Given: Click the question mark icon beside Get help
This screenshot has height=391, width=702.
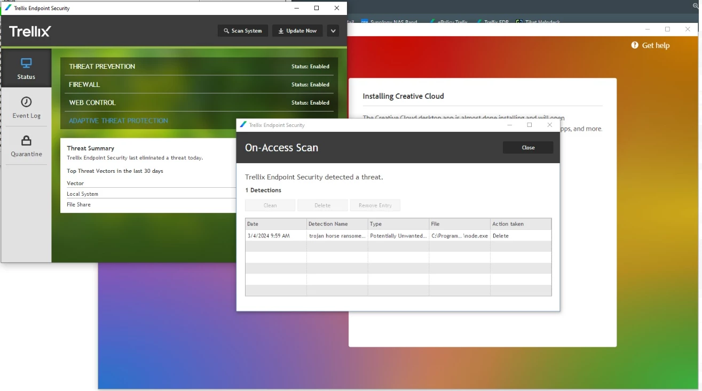Looking at the screenshot, I should coord(635,45).
